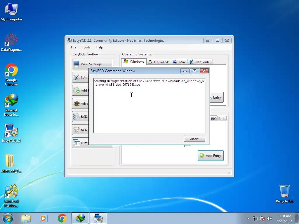Click the View Settings toolbox button
The image size is (299, 224).
pos(93,64)
